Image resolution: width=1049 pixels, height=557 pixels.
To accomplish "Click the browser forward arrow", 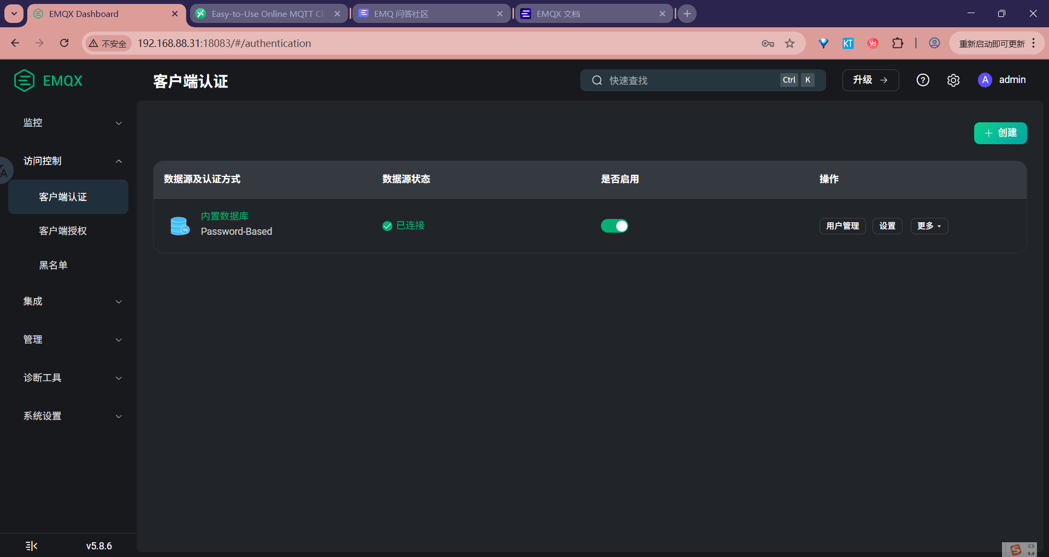I will 39,43.
